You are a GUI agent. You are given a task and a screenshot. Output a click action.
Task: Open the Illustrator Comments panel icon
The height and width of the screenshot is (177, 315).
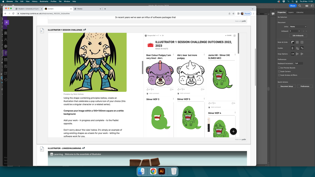(273, 14)
